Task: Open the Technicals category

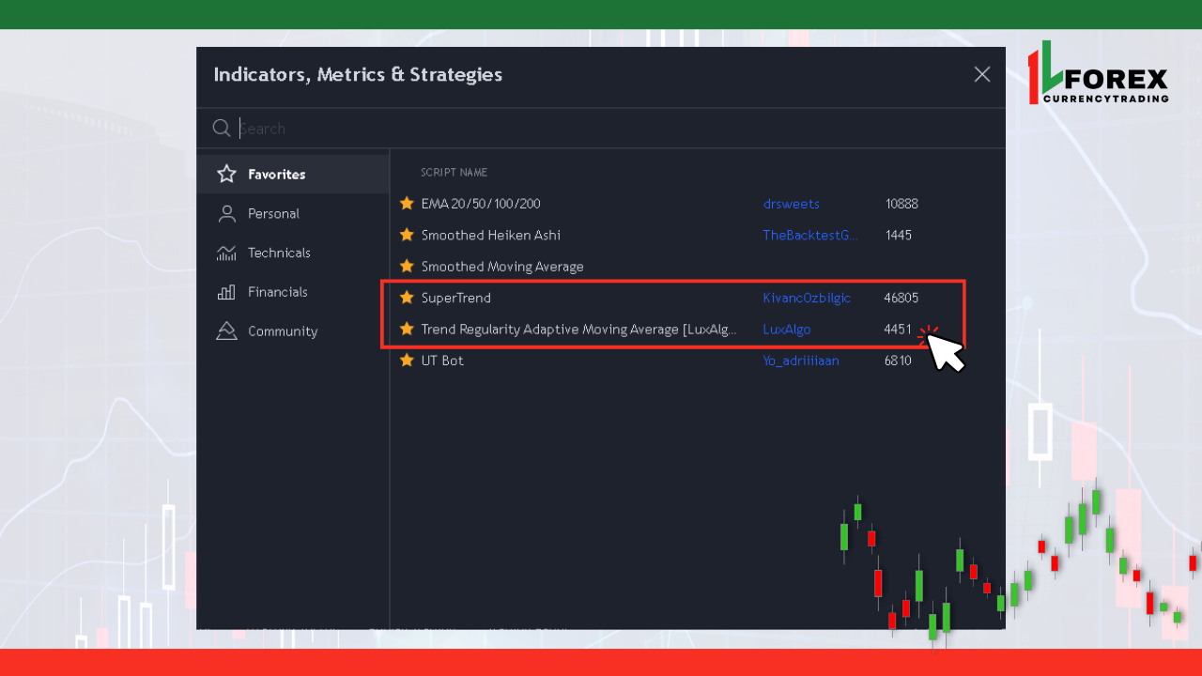Action: (x=279, y=253)
